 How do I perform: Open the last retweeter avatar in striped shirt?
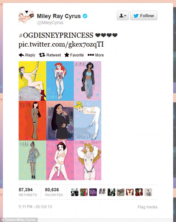[148, 192]
